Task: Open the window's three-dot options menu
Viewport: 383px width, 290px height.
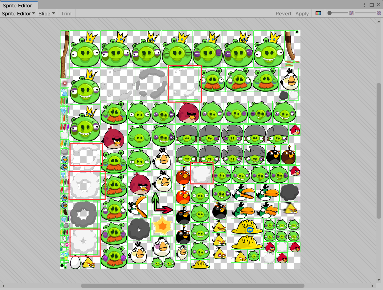Action: pyautogui.click(x=364, y=5)
